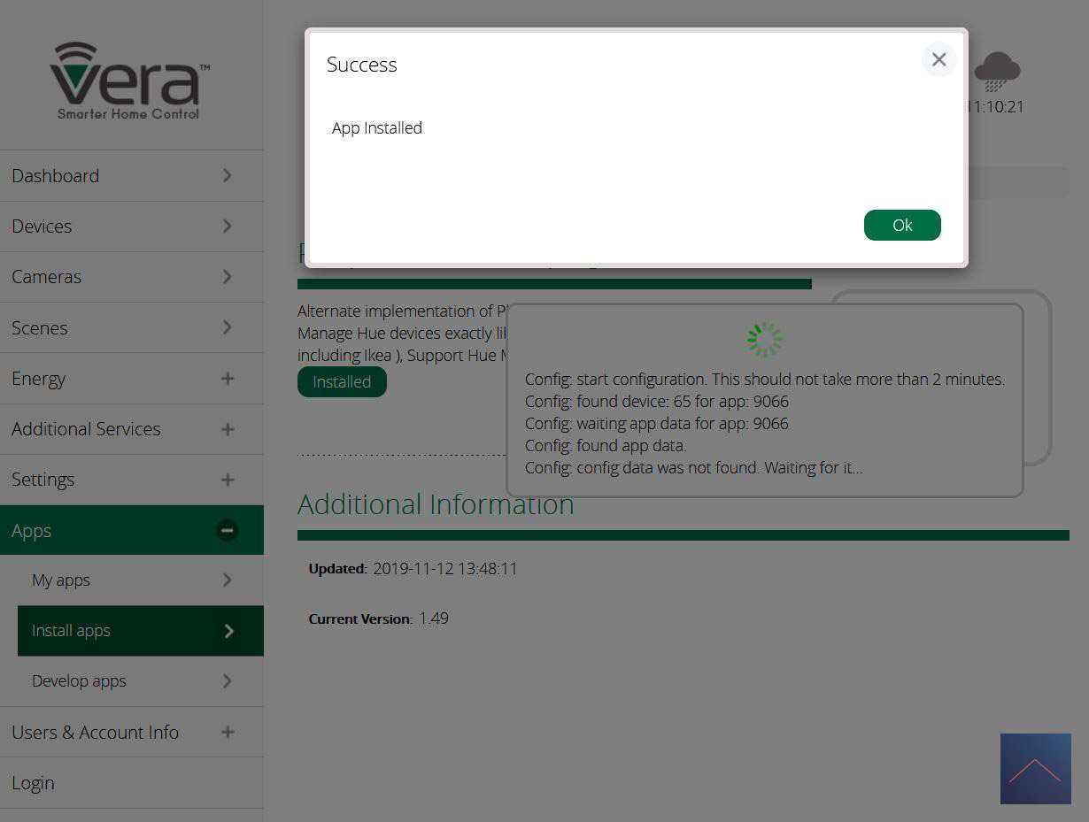Click the Cameras chevron arrow
Screen dimensions: 1089x822
pyautogui.click(x=228, y=277)
